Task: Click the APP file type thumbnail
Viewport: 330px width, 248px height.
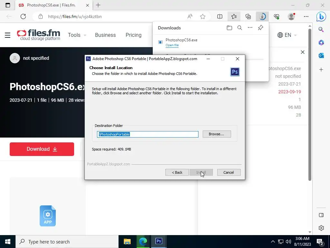Action: [x=48, y=216]
